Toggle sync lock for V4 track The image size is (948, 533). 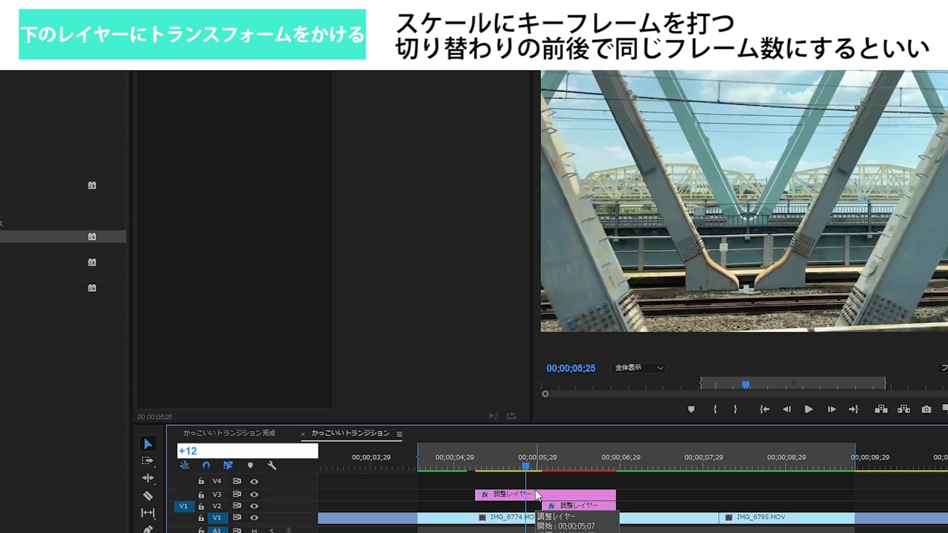237,481
